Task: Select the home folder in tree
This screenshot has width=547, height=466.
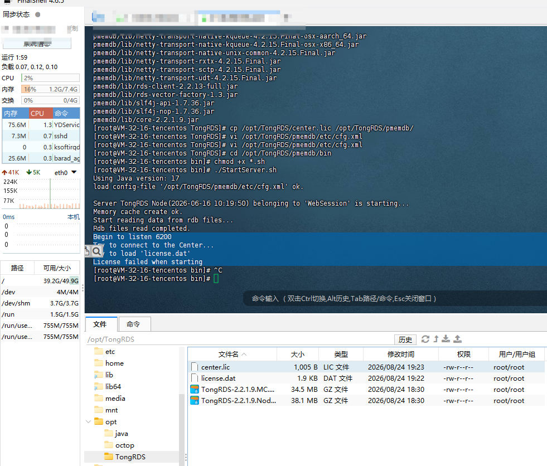Action: pos(114,363)
